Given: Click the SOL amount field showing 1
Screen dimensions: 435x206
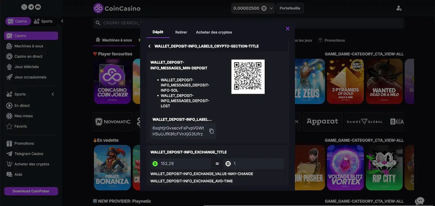Looking at the screenshot, I should pos(254,164).
